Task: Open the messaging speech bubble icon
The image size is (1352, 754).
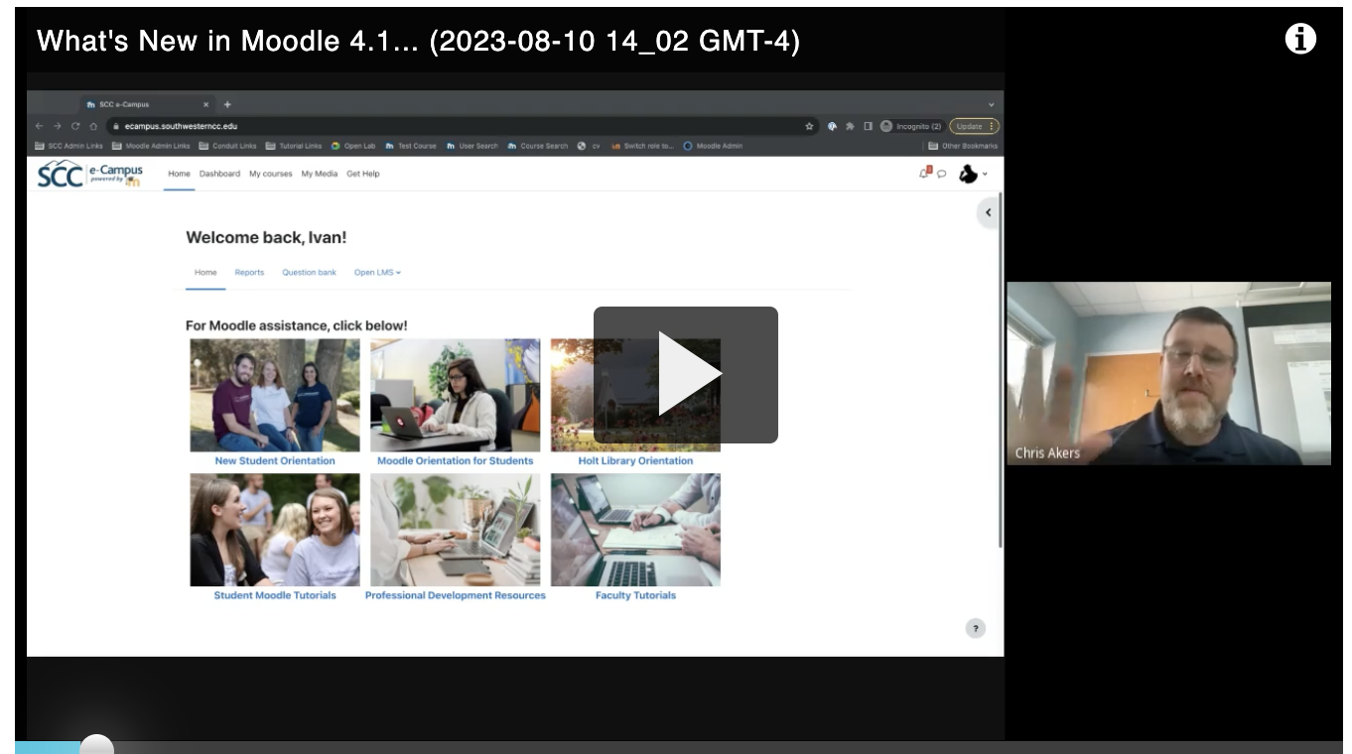Action: (941, 175)
